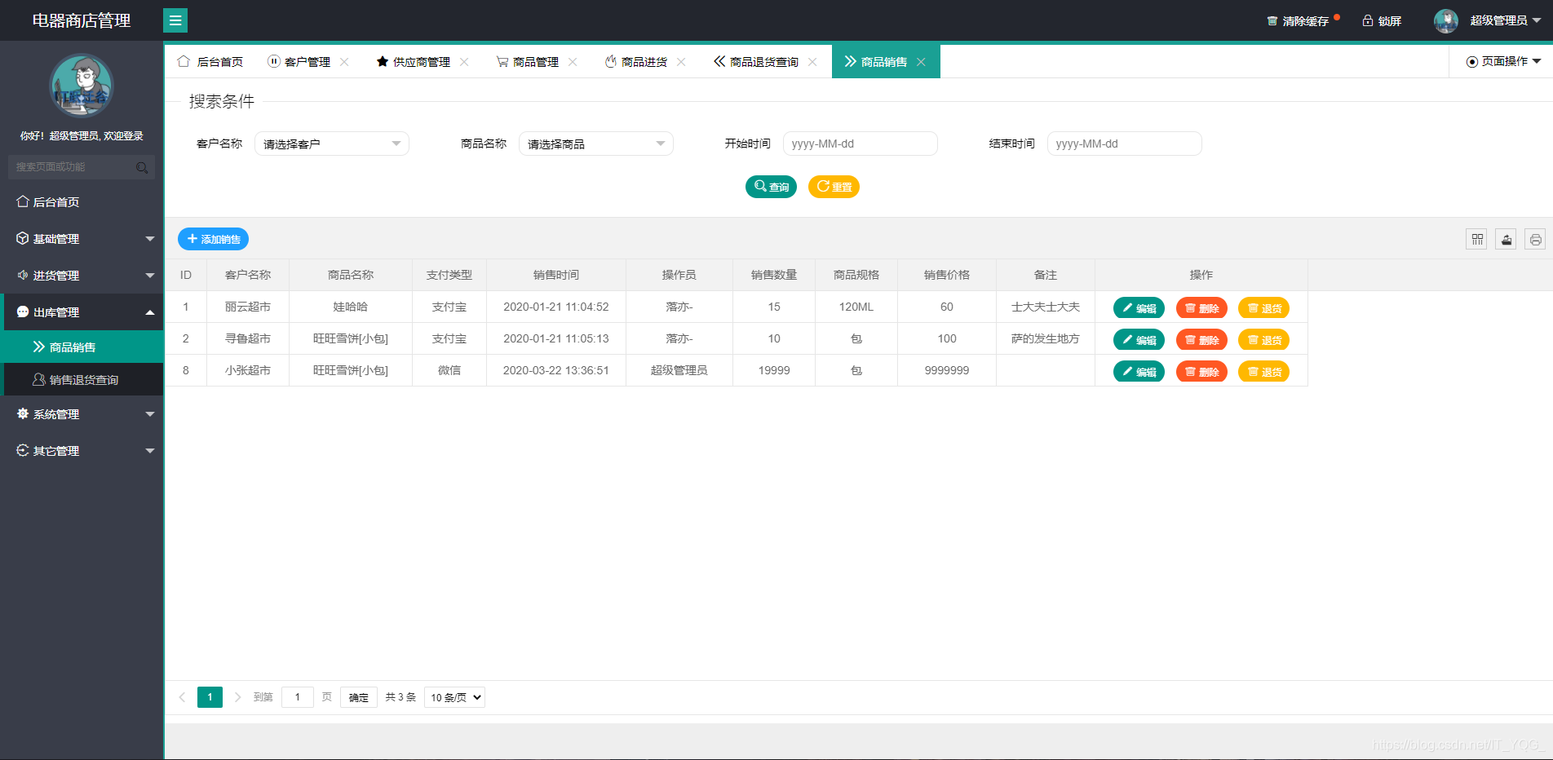Click the lock screen icon
This screenshot has height=760, width=1553.
[1366, 20]
